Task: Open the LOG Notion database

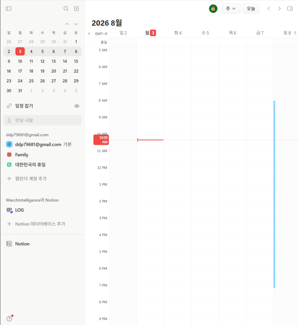Action: tap(19, 210)
